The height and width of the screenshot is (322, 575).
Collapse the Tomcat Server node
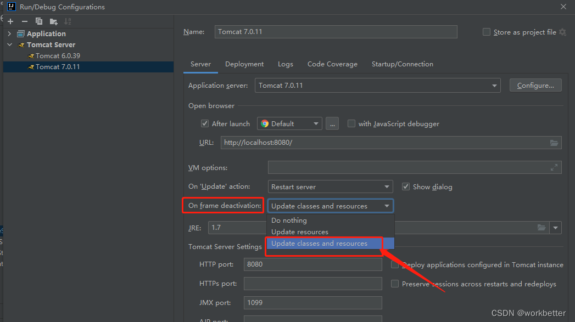coord(9,44)
